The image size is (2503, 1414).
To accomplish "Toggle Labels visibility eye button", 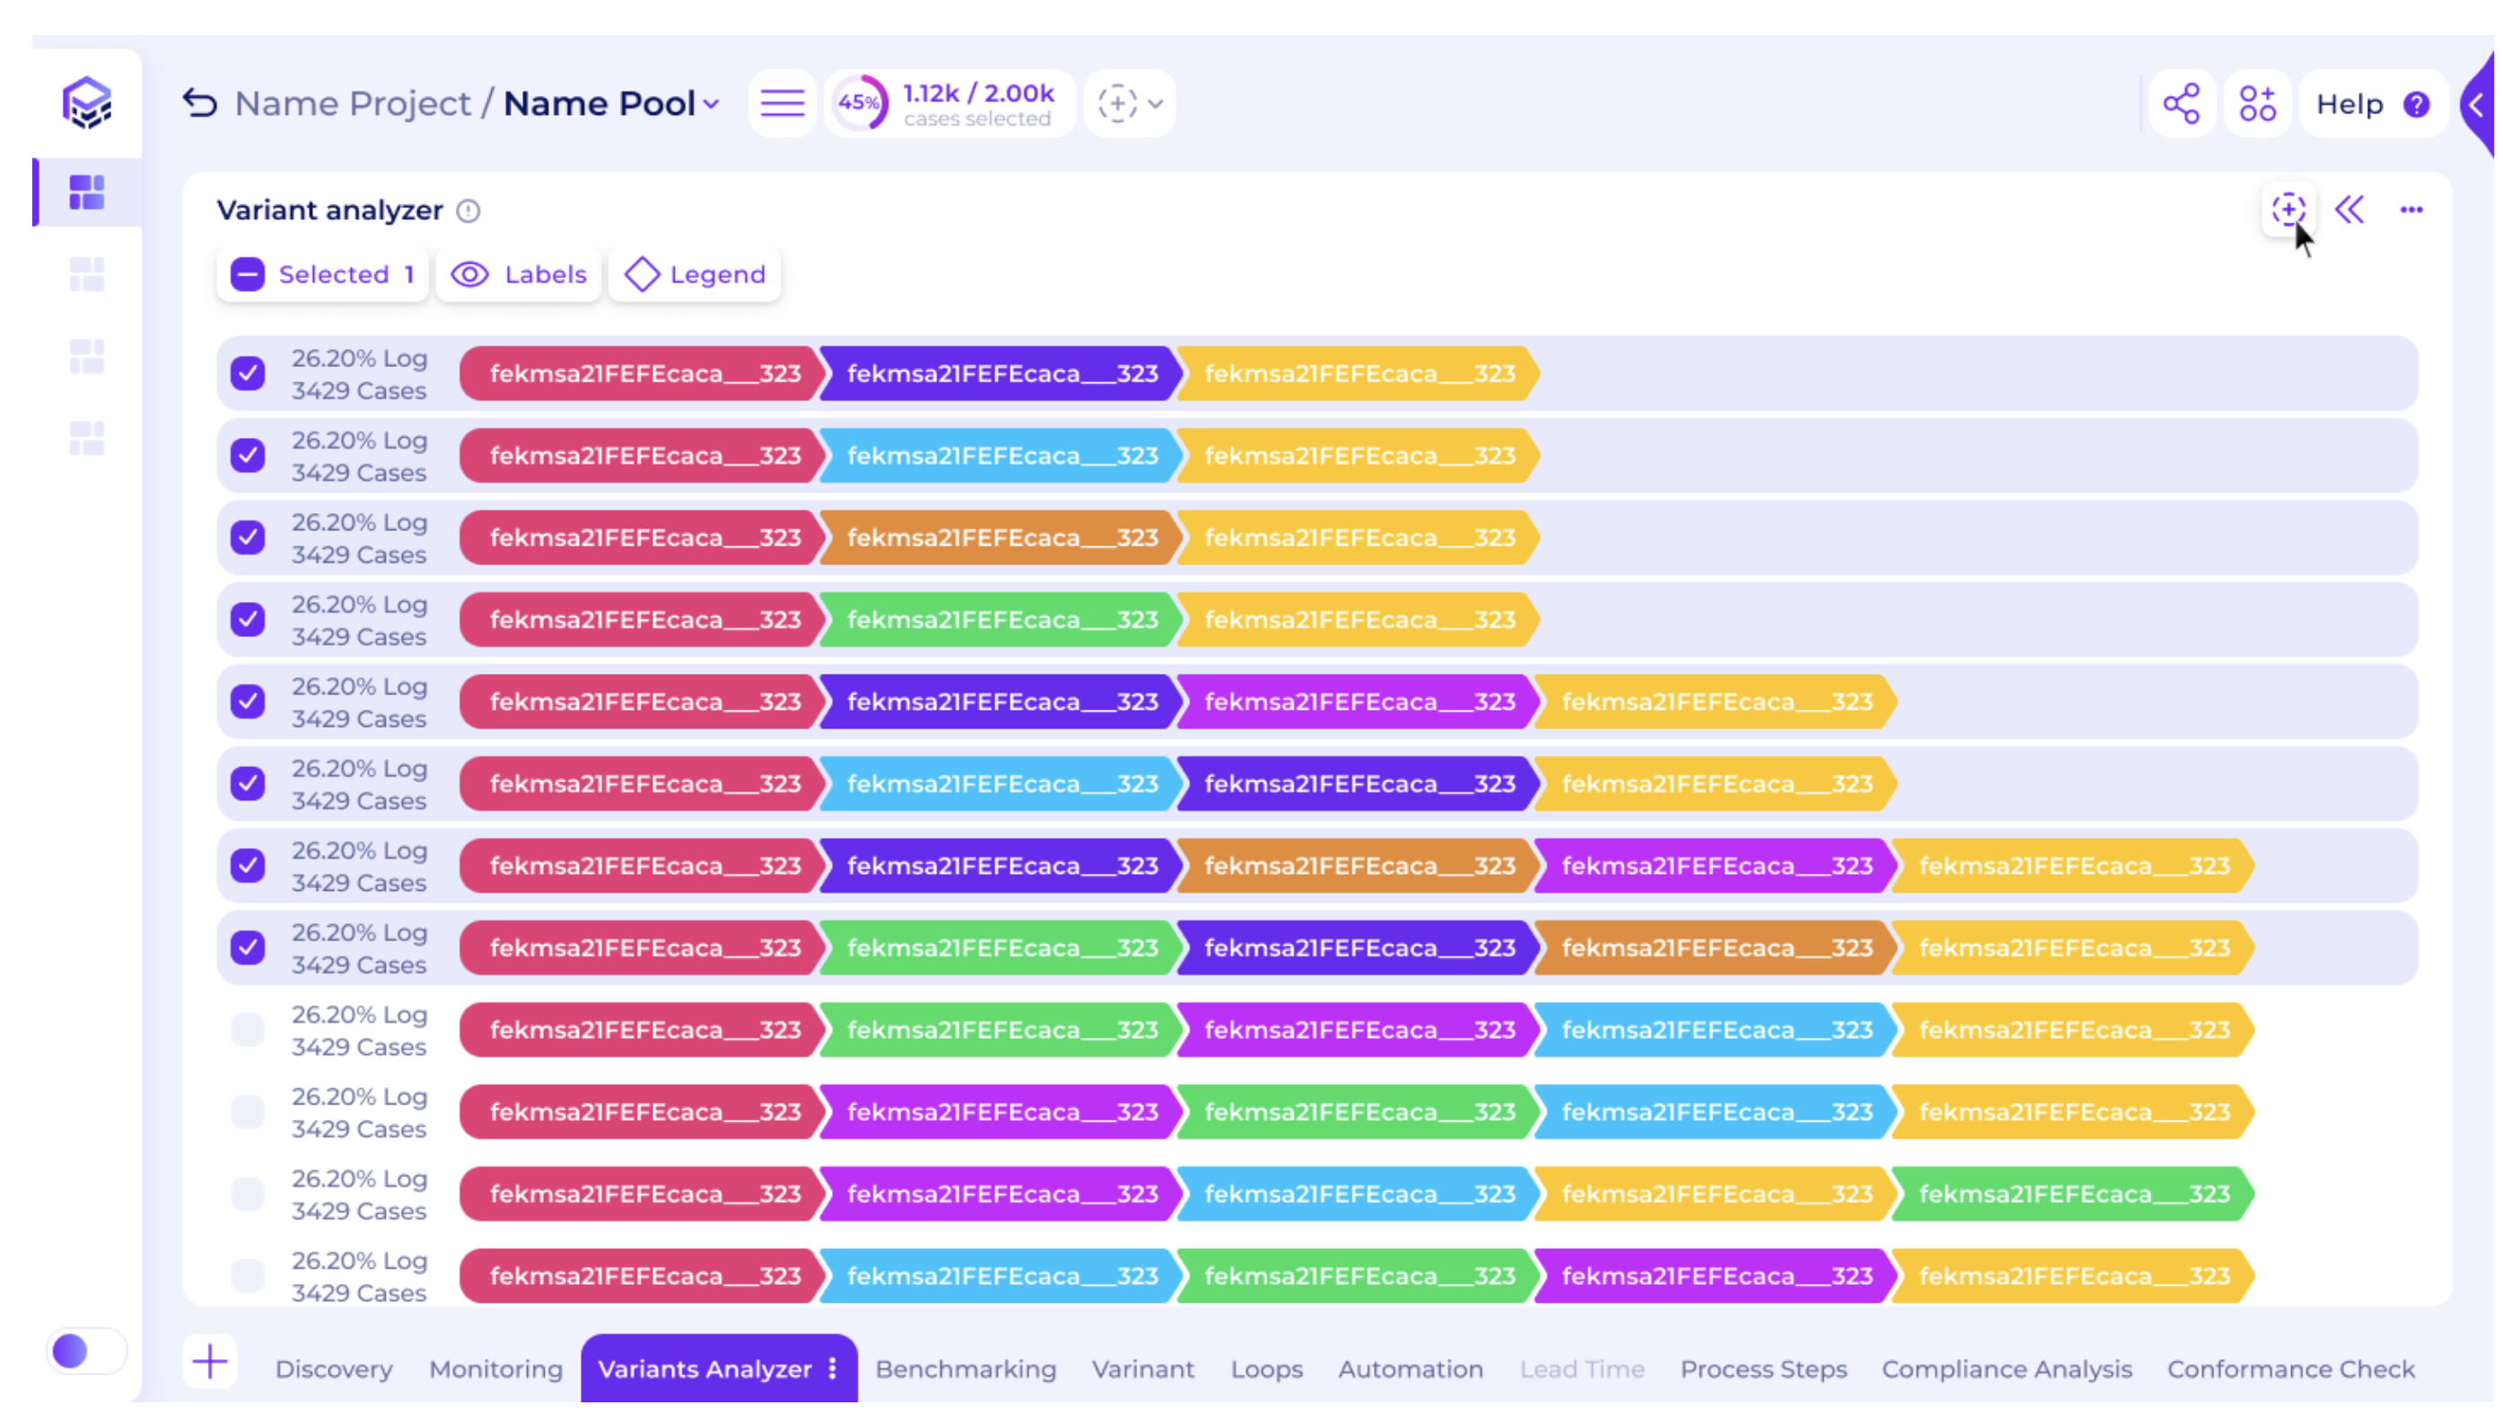I will (519, 275).
